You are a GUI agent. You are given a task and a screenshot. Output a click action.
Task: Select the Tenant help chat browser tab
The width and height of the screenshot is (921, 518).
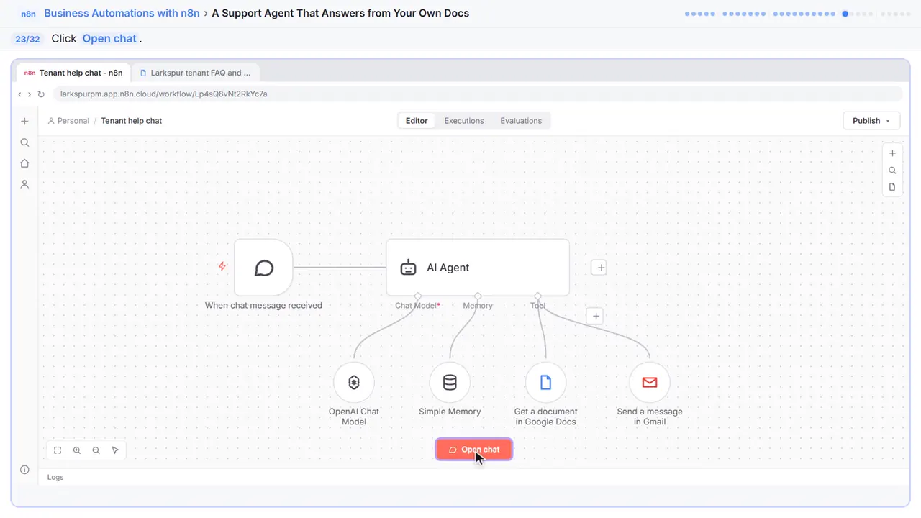pos(73,73)
